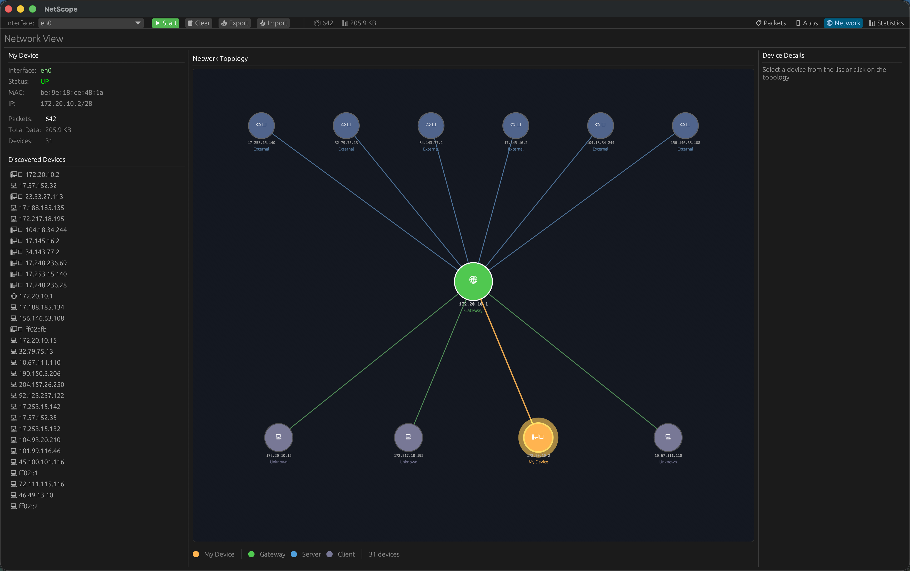Click the Import button
Viewport: 910px width, 571px height.
pos(273,23)
